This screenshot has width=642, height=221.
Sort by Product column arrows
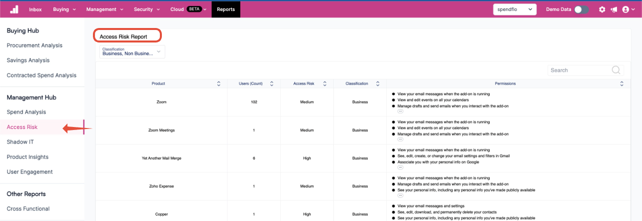click(218, 83)
